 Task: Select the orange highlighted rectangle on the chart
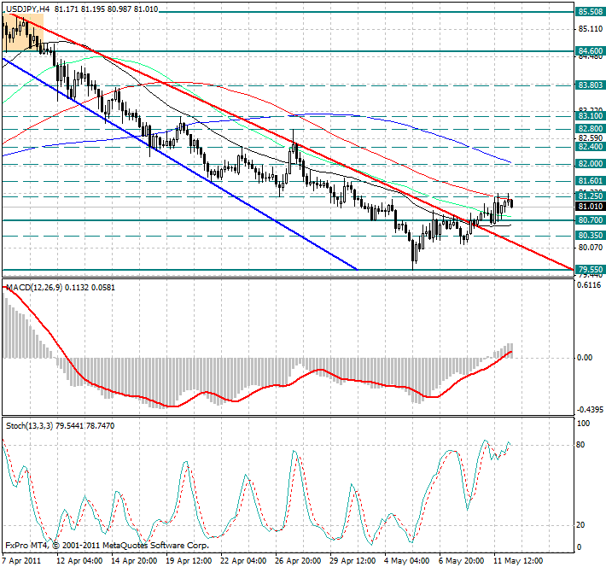pos(23,32)
